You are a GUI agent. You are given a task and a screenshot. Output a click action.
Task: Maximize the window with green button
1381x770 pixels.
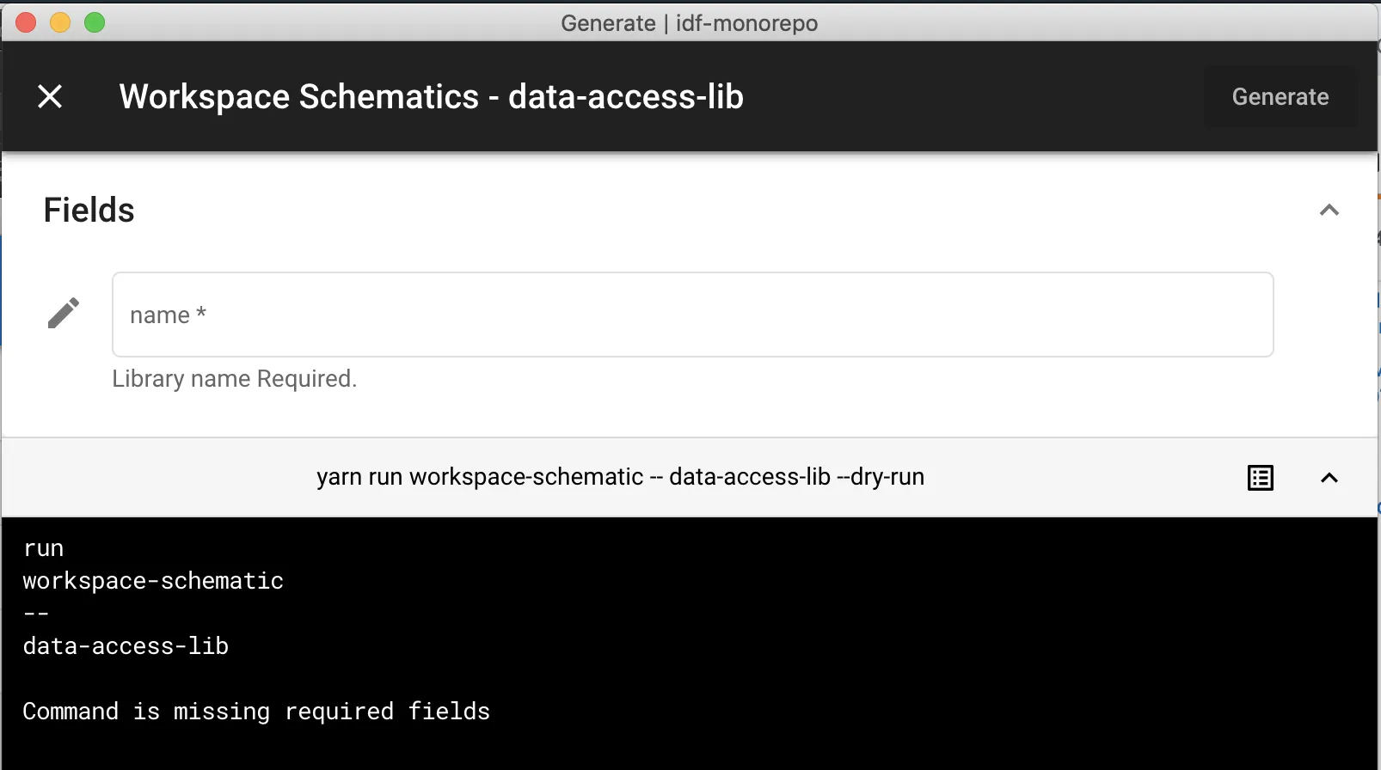(95, 23)
